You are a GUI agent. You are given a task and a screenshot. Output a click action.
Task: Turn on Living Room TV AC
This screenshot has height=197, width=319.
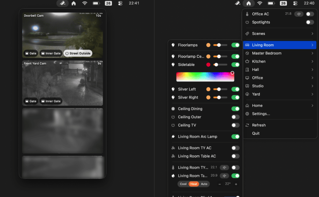pos(235,148)
